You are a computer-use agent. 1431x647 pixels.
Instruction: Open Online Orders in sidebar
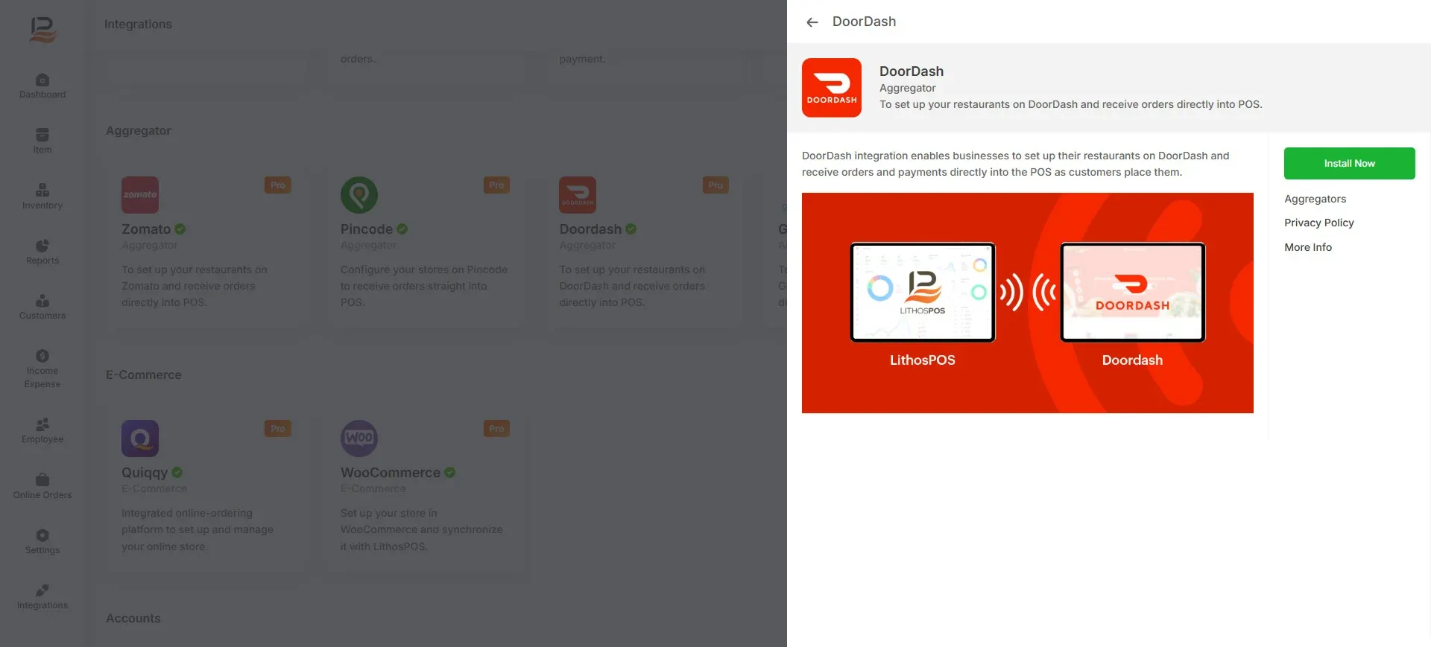pyautogui.click(x=42, y=486)
